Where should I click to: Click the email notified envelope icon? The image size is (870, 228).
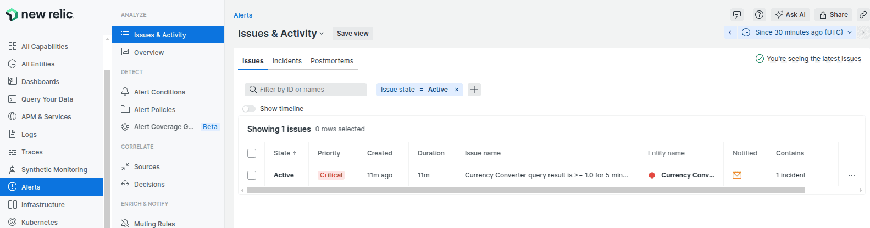(737, 175)
